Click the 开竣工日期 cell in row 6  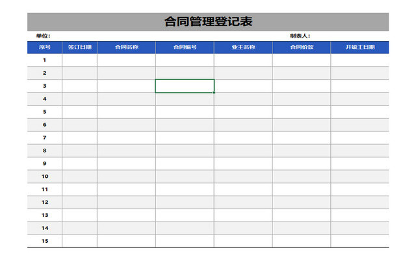pos(359,125)
